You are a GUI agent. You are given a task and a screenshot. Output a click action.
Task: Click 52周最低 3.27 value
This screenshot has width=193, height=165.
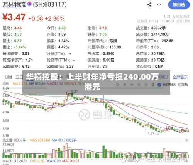(x=70, y=67)
